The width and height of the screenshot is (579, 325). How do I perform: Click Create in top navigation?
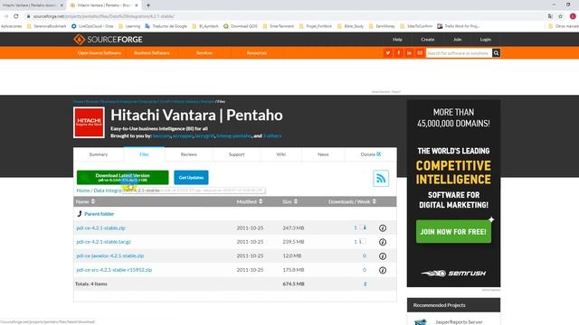click(427, 40)
